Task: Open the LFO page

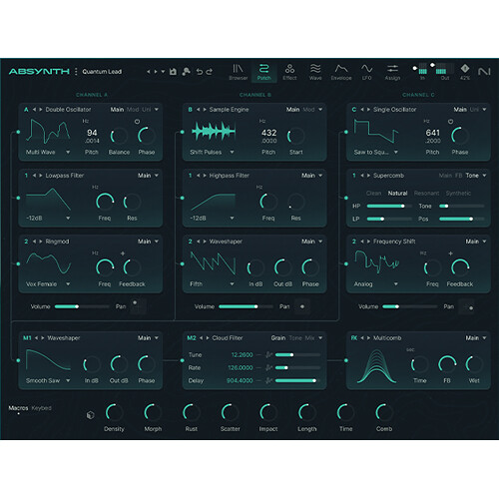Action: coord(366,72)
